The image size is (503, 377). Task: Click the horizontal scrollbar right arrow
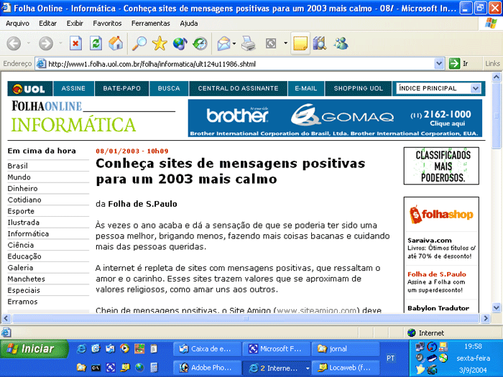(x=485, y=318)
